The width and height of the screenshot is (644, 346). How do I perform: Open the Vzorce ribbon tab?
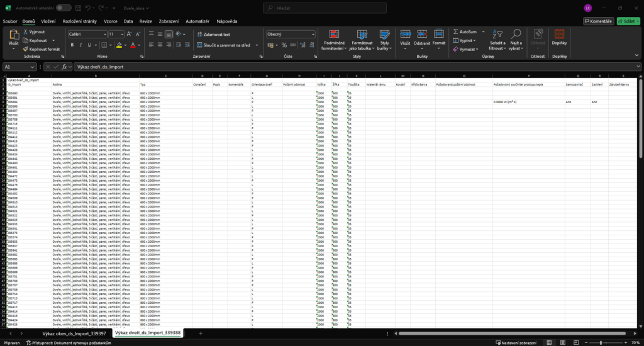tap(111, 21)
